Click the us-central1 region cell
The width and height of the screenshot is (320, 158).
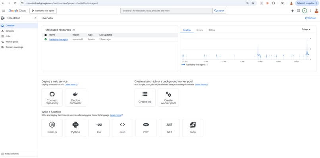pyautogui.click(x=78, y=39)
